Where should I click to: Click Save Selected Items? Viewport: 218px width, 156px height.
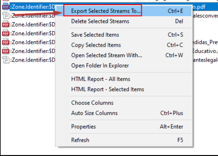point(95,35)
